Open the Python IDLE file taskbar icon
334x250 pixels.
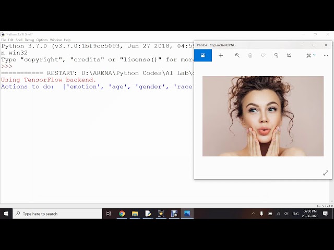click(148, 214)
